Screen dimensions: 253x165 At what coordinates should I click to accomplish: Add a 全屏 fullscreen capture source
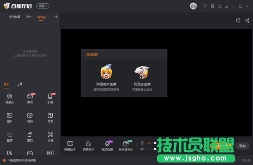tap(50, 137)
